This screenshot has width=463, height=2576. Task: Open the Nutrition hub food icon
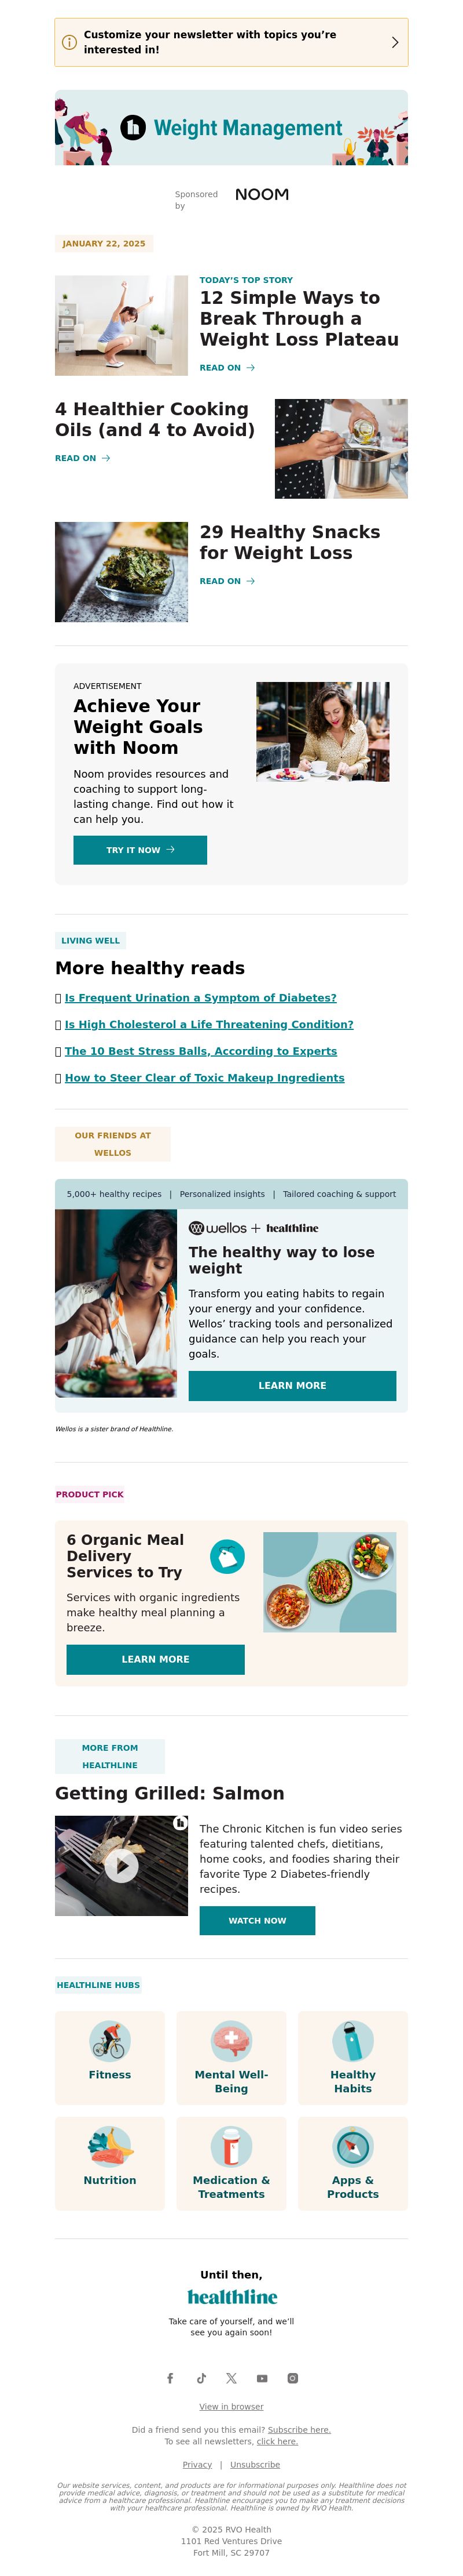click(x=110, y=2146)
